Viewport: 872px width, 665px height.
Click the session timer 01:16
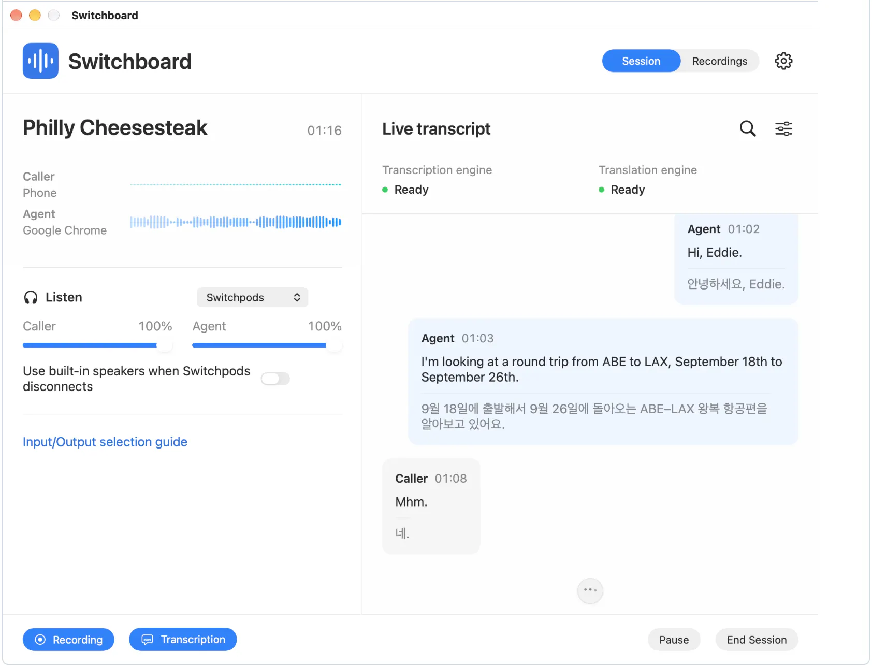324,131
